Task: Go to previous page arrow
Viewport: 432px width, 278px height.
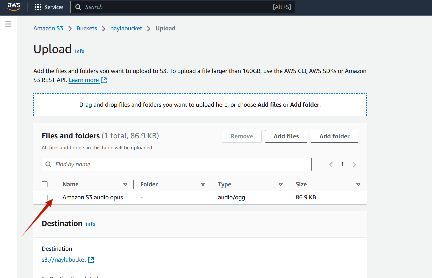Action: (331, 164)
